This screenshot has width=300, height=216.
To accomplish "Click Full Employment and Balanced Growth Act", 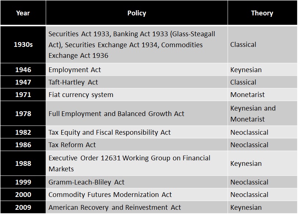I will 116,113.
